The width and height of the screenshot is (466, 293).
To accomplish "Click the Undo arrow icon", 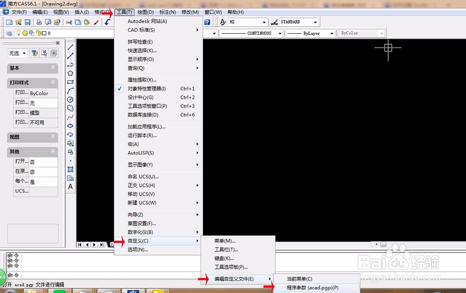I will (x=107, y=22).
